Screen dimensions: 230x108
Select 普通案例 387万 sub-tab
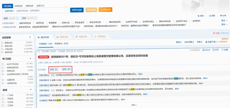pos(62,44)
